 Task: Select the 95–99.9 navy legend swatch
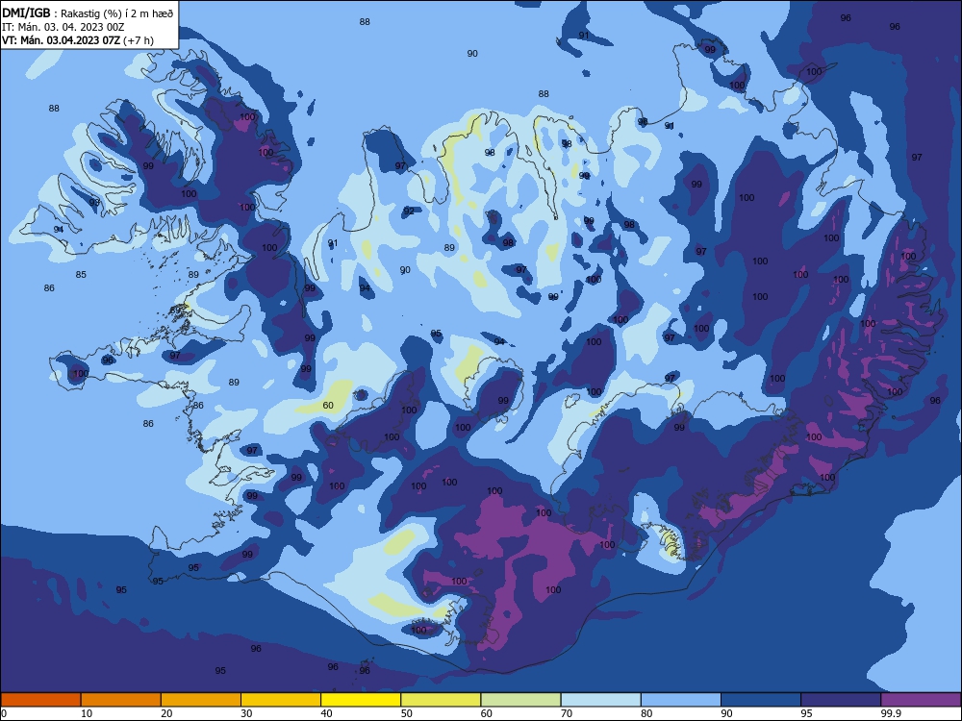click(x=841, y=700)
